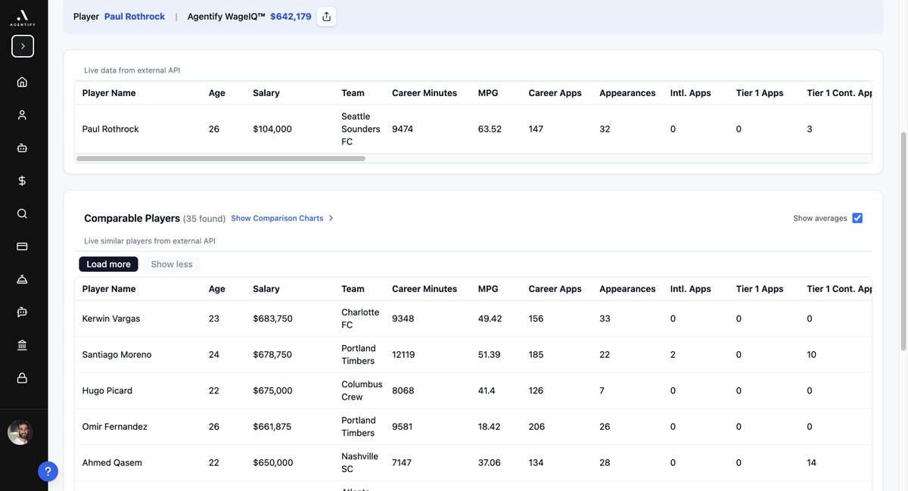Click Paul Rothrock name in top table

[x=110, y=129]
